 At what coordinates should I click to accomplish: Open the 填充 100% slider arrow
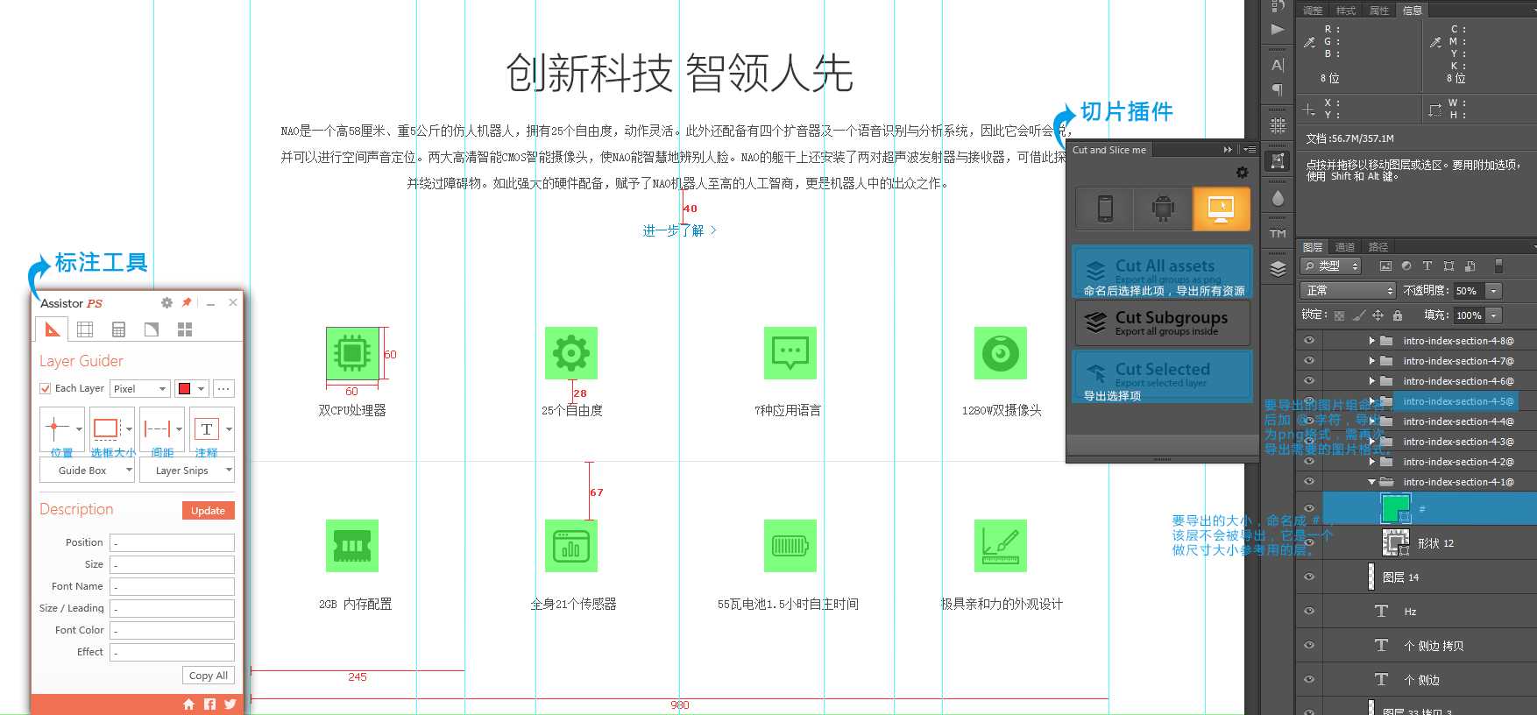point(1494,315)
